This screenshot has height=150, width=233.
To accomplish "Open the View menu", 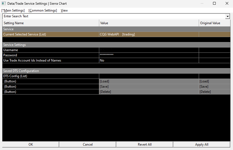I will coord(64,10).
